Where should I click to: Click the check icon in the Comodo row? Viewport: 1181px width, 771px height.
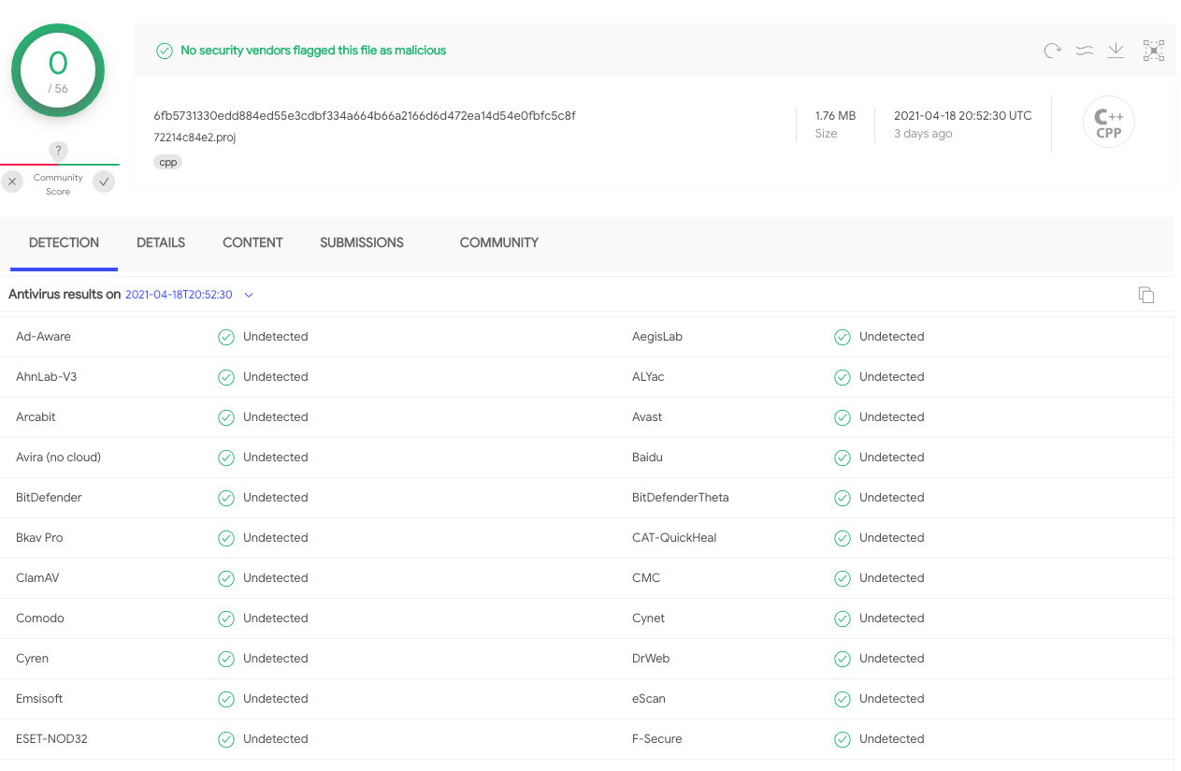[226, 618]
